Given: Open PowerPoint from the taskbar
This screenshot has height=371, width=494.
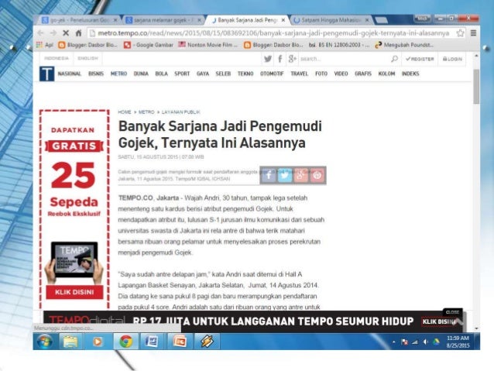Looking at the screenshot, I should click(179, 342).
